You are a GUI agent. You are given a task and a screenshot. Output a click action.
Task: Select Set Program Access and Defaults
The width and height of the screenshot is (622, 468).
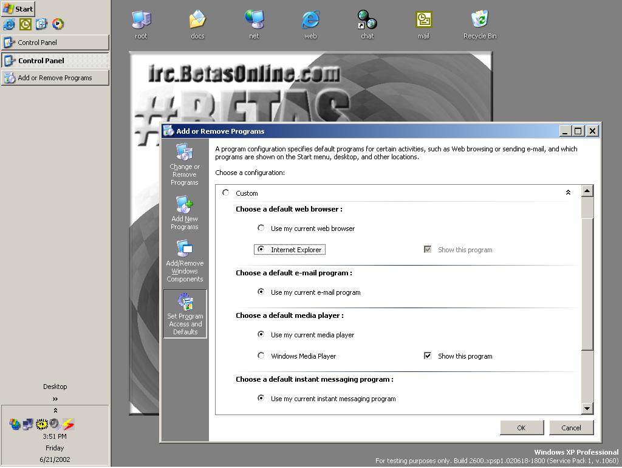click(x=185, y=314)
